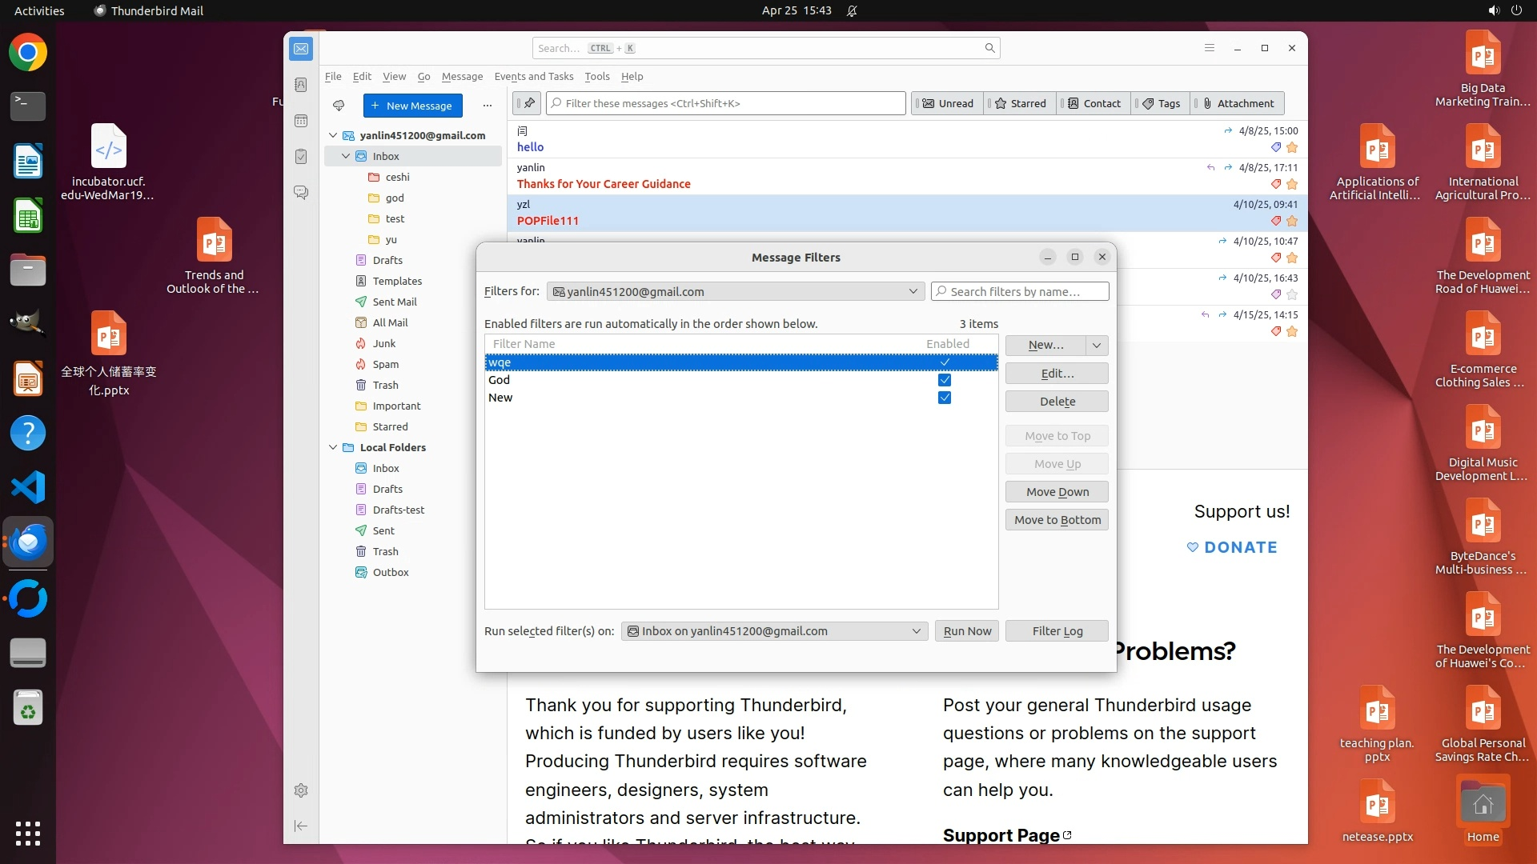
Task: Click the Move Down button
Action: [x=1057, y=492]
